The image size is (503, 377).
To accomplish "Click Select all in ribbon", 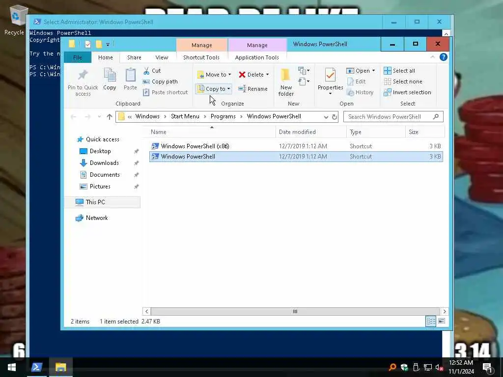I will point(399,71).
